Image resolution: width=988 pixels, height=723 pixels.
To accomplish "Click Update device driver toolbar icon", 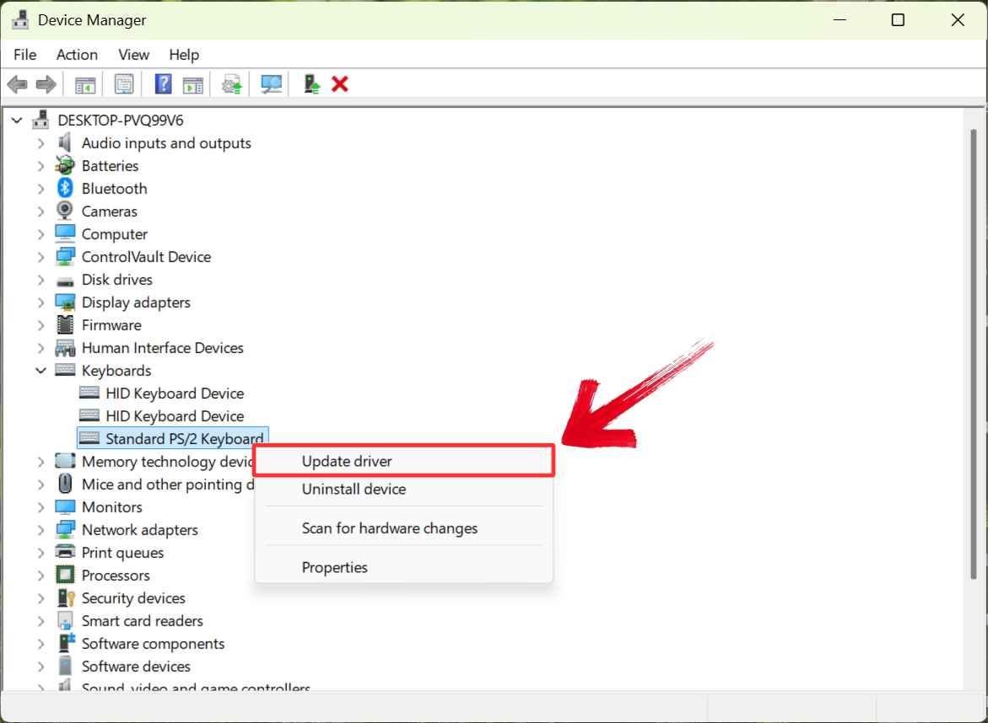I will click(232, 84).
